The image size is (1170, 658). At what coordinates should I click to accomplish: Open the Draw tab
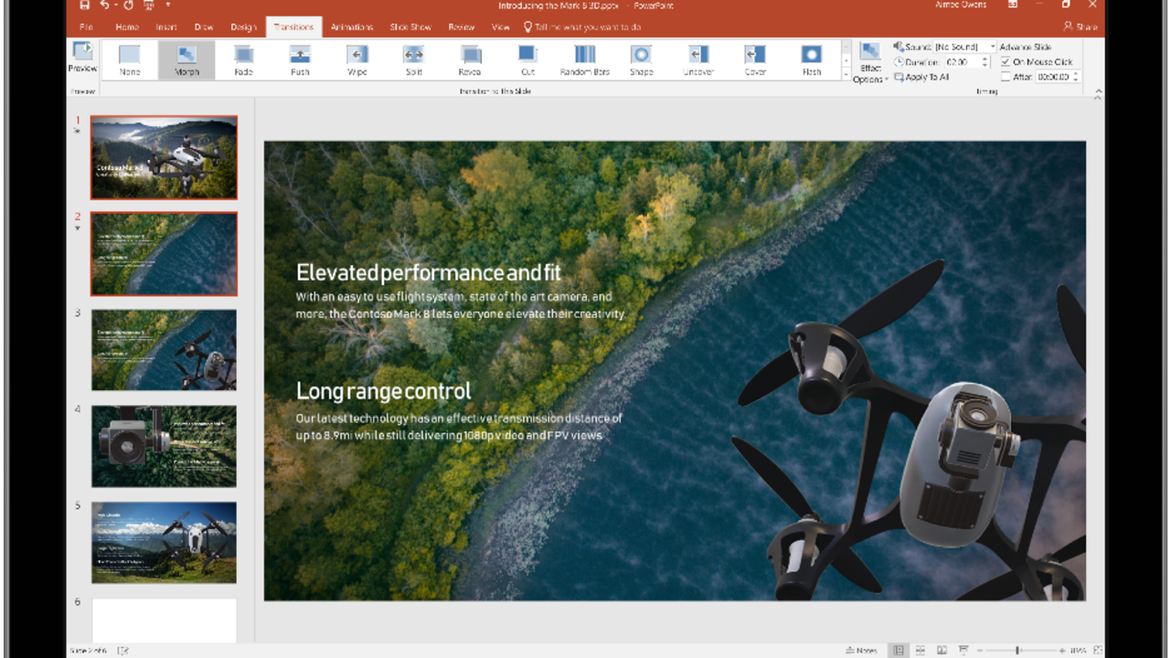[204, 27]
